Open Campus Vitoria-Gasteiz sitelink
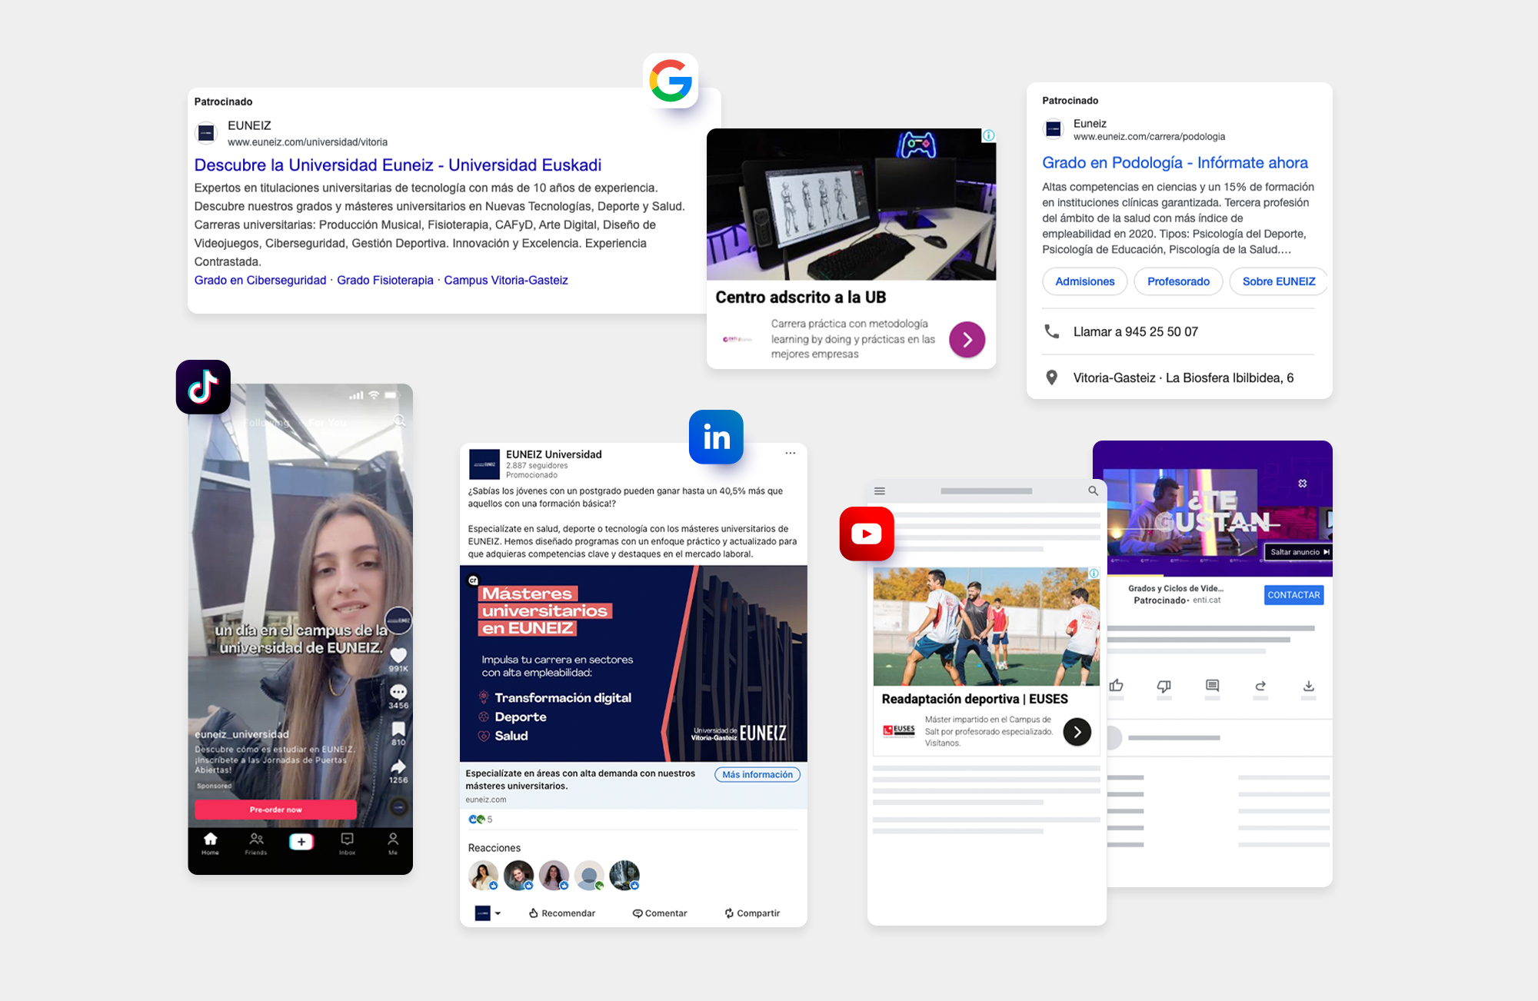1538x1001 pixels. coord(506,280)
